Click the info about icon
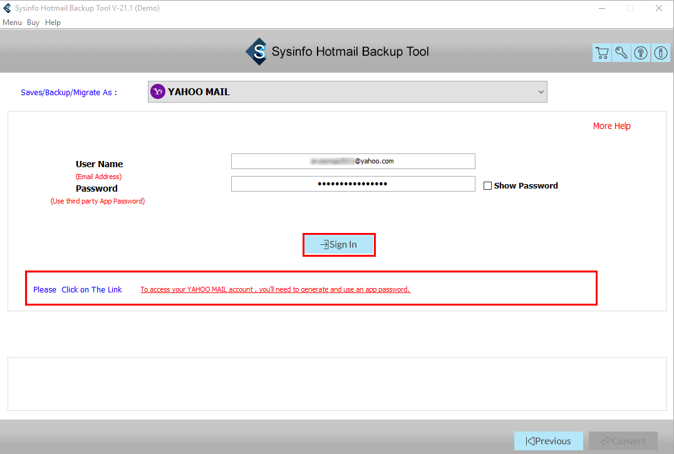The width and height of the screenshot is (674, 454). (661, 53)
